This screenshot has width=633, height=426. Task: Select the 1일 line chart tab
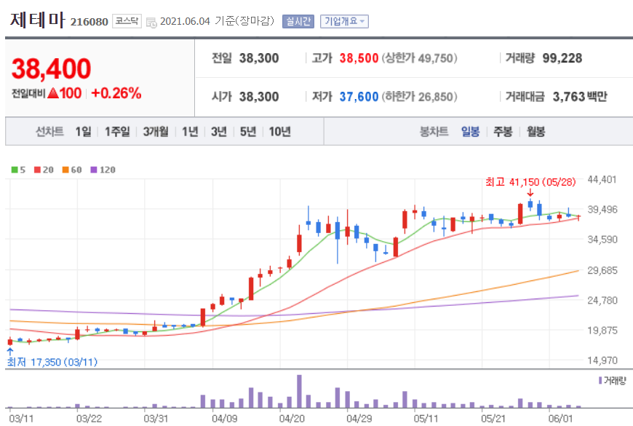(83, 131)
